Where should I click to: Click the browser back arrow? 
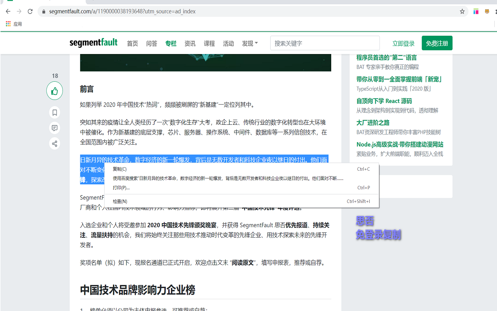click(x=8, y=12)
